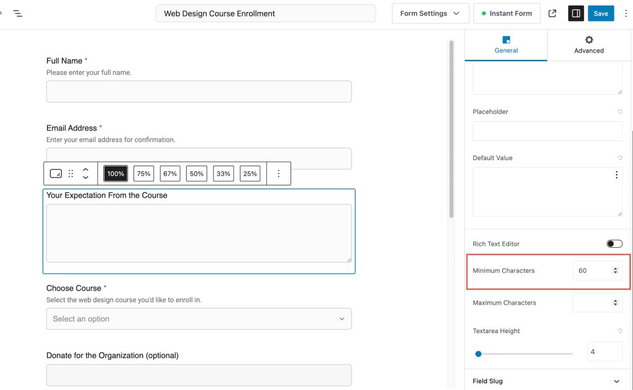Click the Save button
The height and width of the screenshot is (390, 633).
(x=601, y=14)
